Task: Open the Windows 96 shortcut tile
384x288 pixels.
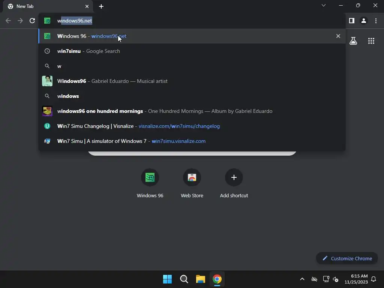Action: (150, 183)
